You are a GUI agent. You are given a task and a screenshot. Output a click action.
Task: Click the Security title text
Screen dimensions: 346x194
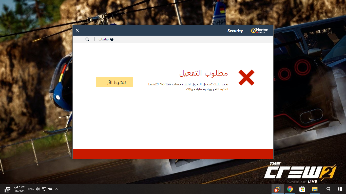(x=235, y=31)
